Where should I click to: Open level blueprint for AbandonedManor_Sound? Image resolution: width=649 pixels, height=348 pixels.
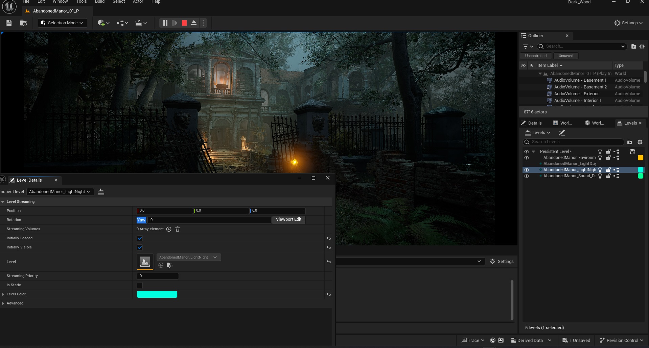[x=616, y=176]
